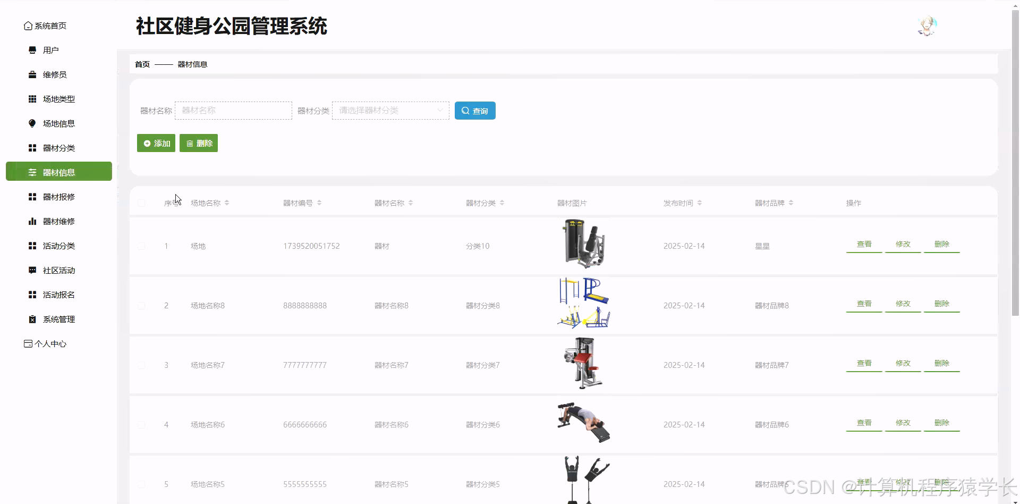Click the 器材名称 search input field
This screenshot has height=504, width=1020.
pos(233,110)
